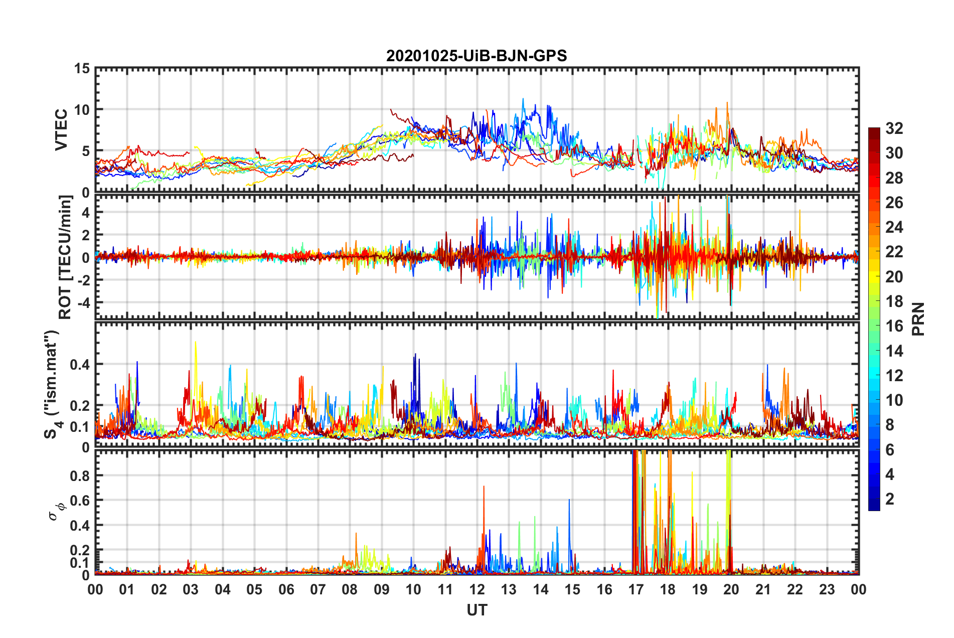Screen dimensions: 954x638
Task: Click colorbar tick value 32
Action: 894,128
